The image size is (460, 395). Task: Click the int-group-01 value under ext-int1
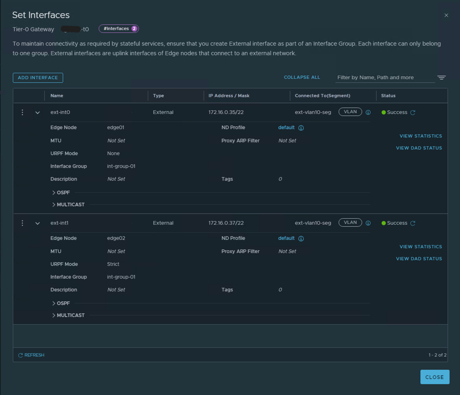click(121, 277)
